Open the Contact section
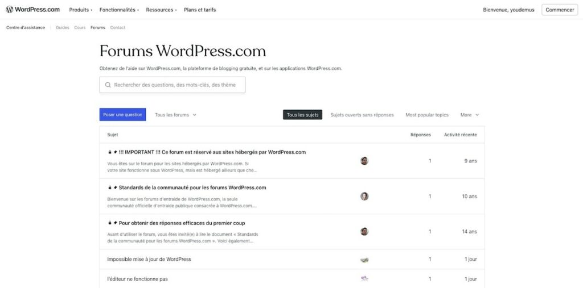 [118, 27]
